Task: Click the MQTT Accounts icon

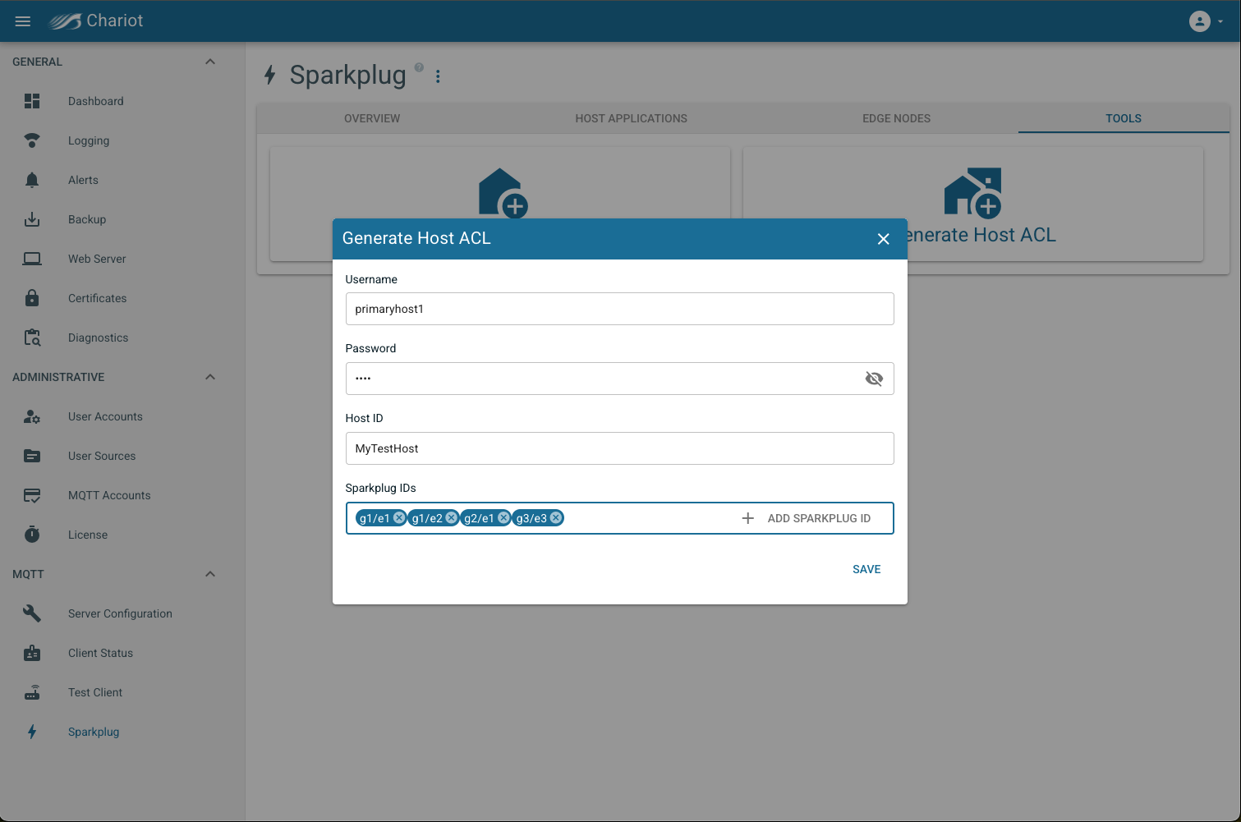Action: pos(32,495)
